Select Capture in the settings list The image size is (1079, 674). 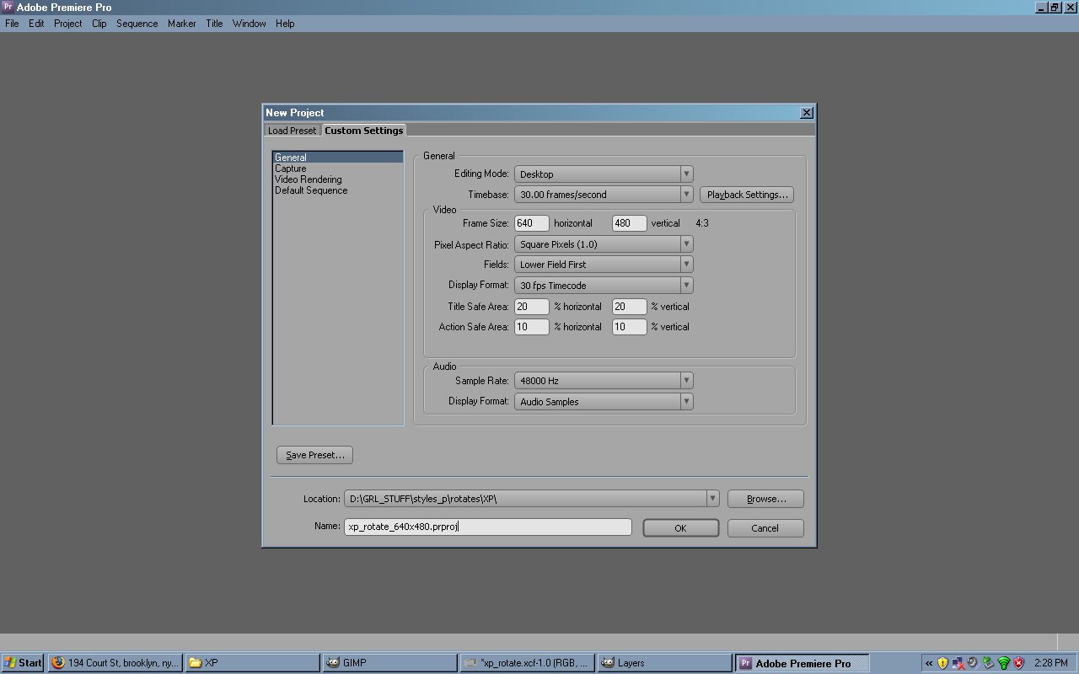click(x=290, y=168)
